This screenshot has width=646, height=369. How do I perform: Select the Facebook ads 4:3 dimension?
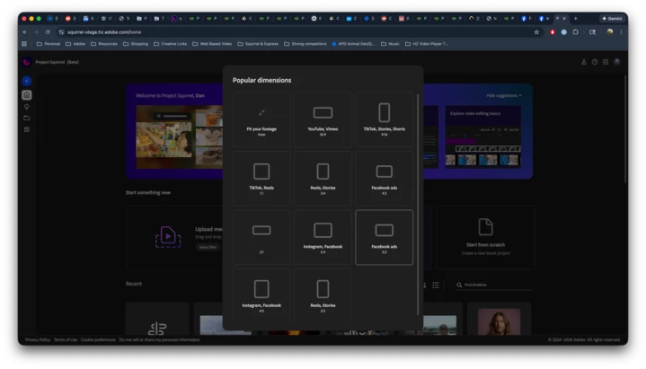[x=384, y=179]
